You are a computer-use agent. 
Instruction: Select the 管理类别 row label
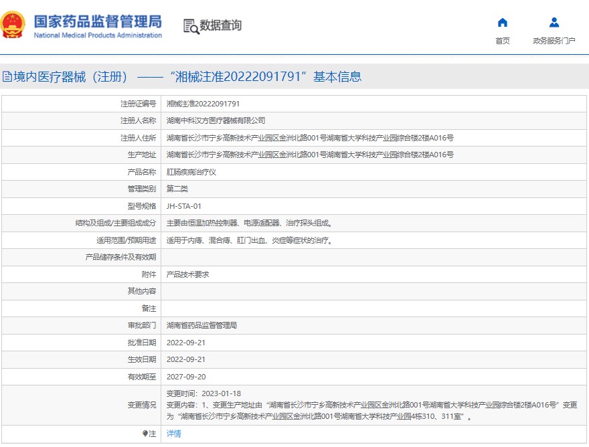(x=142, y=189)
